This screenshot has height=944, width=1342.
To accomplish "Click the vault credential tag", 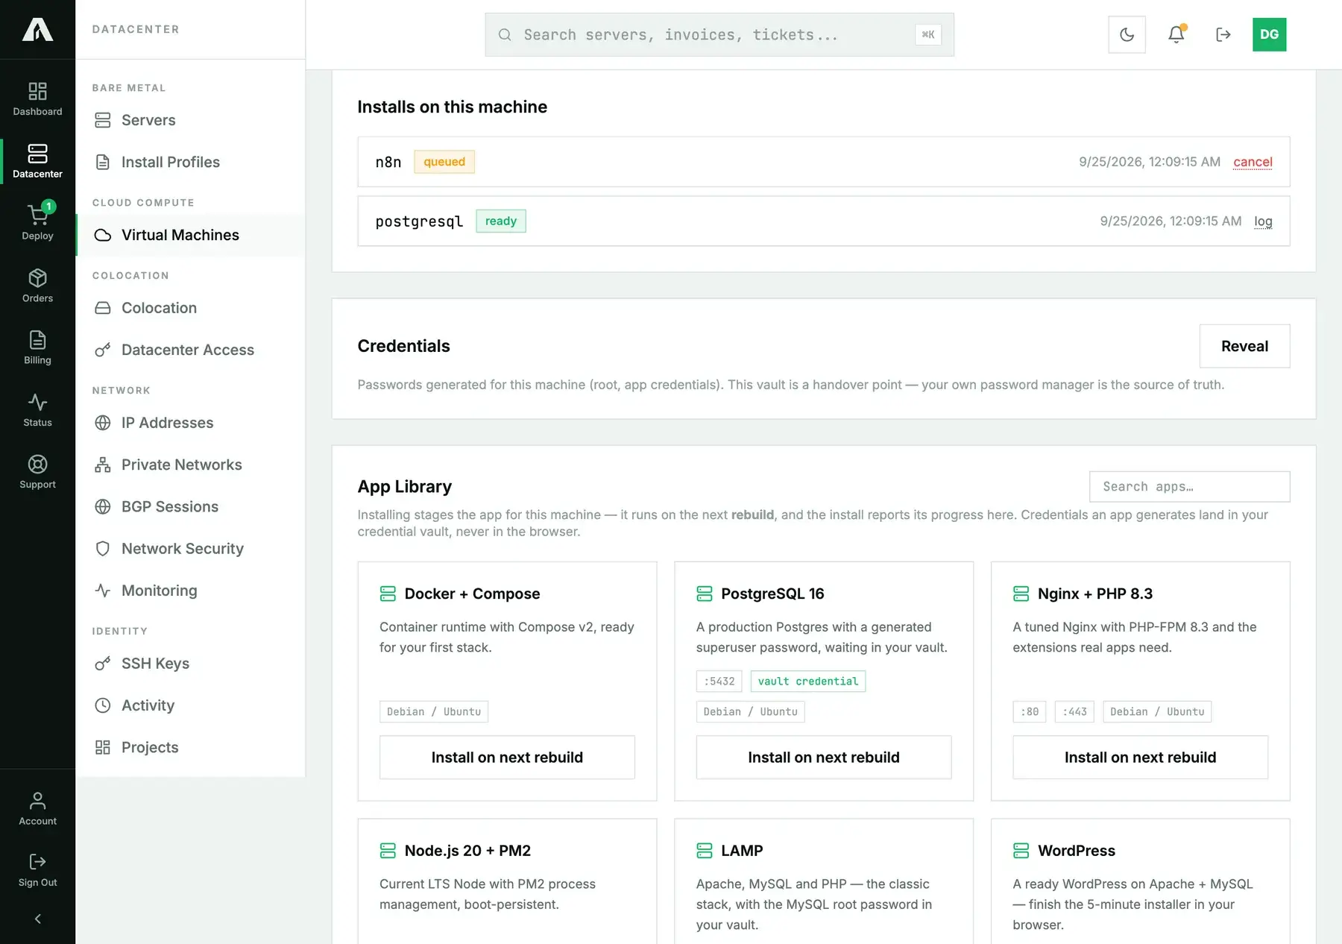I will (x=808, y=682).
